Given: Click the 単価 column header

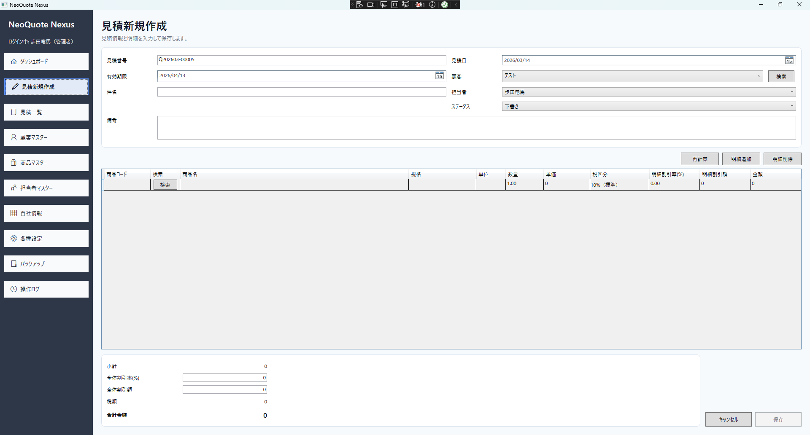Looking at the screenshot, I should 567,174.
